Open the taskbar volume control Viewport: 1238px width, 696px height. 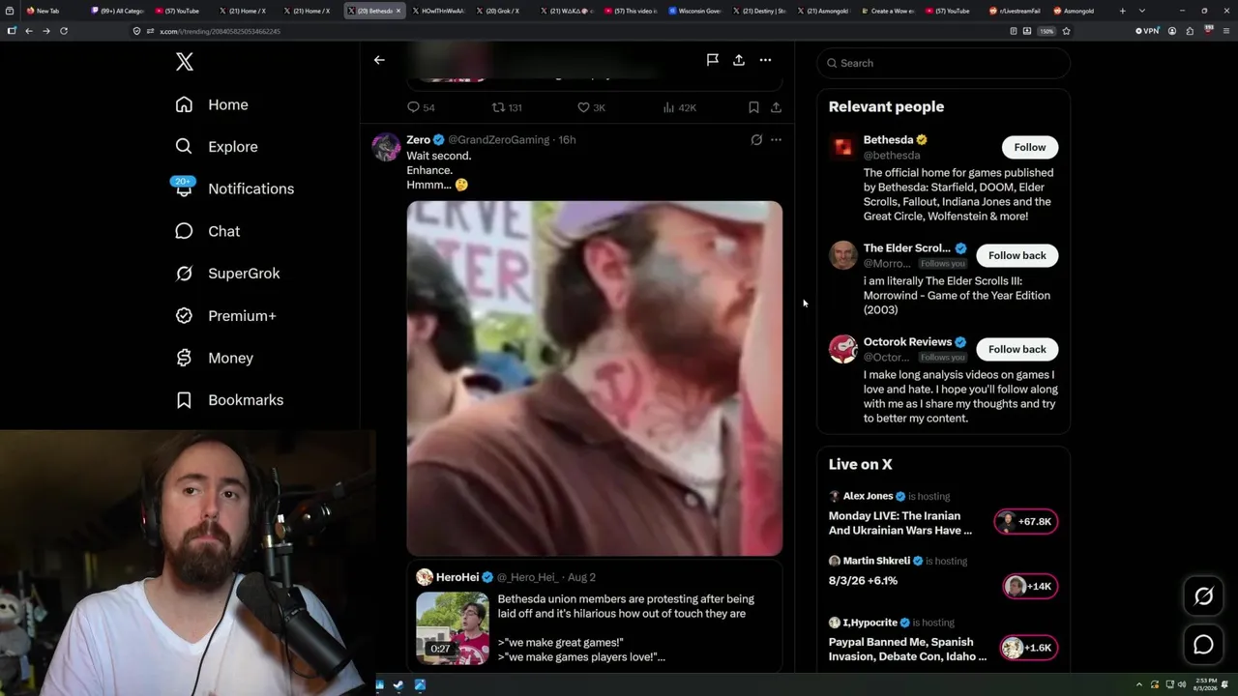pos(1182,685)
